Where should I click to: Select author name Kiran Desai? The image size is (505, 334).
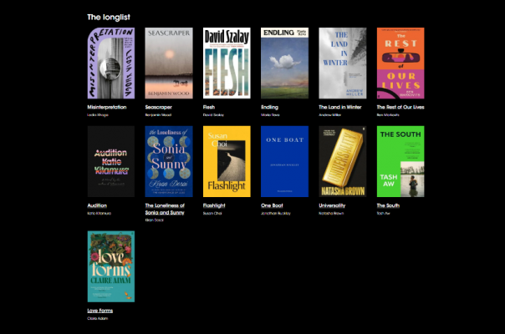pyautogui.click(x=155, y=220)
